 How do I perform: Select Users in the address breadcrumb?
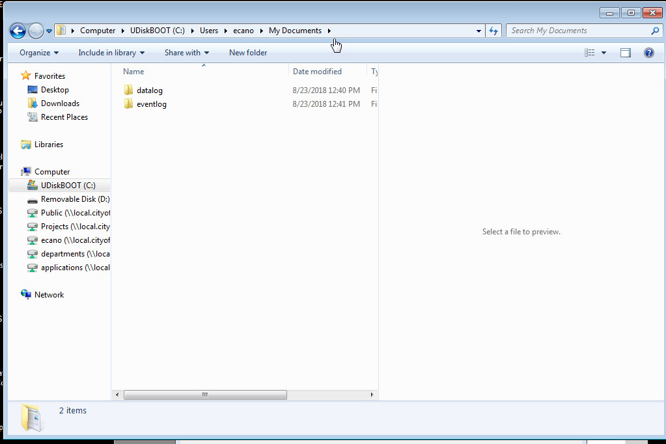(209, 31)
